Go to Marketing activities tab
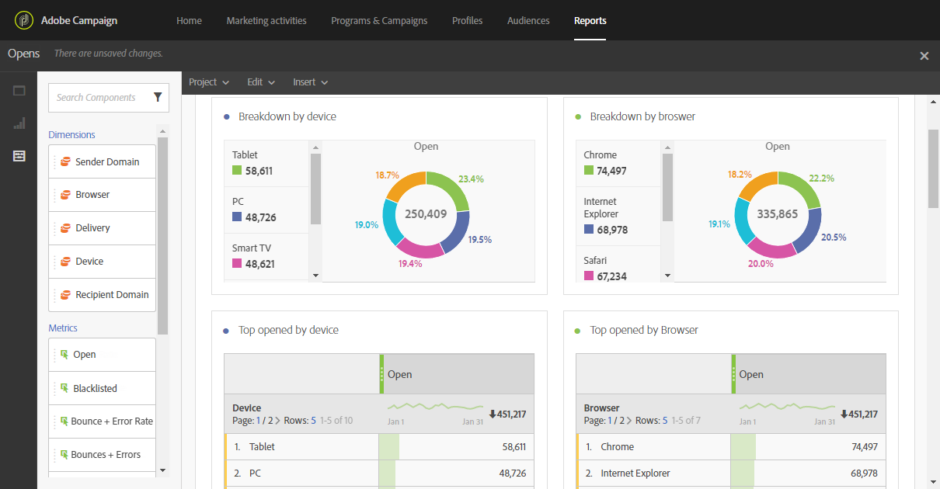940x489 pixels. [x=266, y=21]
